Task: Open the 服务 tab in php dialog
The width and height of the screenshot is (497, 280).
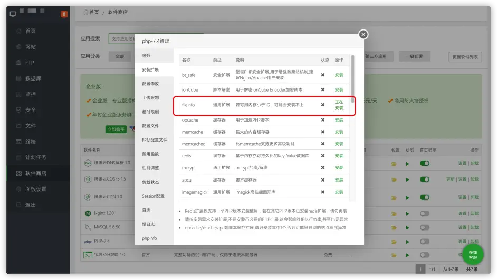Action: [x=146, y=56]
